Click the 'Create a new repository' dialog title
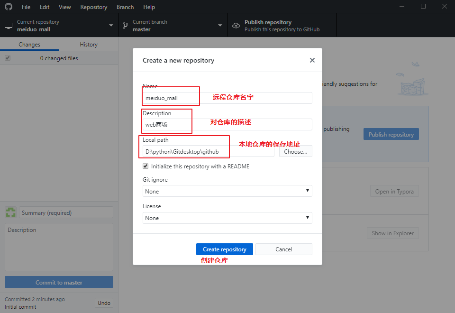Viewport: 455px width, 313px height. (x=178, y=60)
